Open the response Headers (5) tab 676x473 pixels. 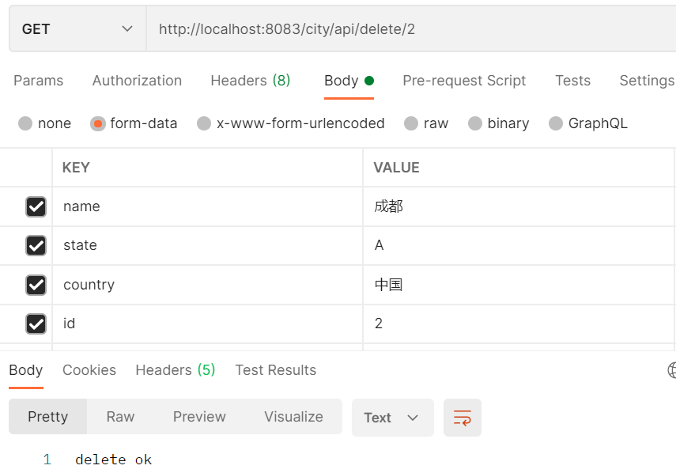(175, 370)
